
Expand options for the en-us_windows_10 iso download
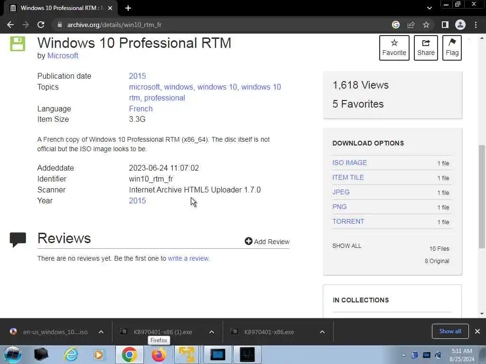pos(101,332)
